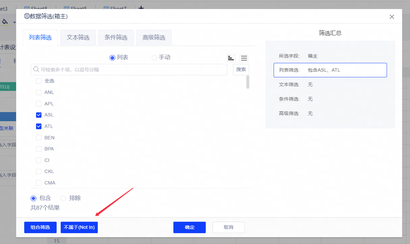Select the 包含 radio button
The image size is (410, 244).
33,198
